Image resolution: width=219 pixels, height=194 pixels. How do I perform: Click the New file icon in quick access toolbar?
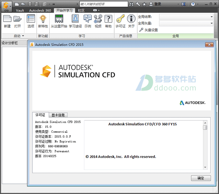17,4
